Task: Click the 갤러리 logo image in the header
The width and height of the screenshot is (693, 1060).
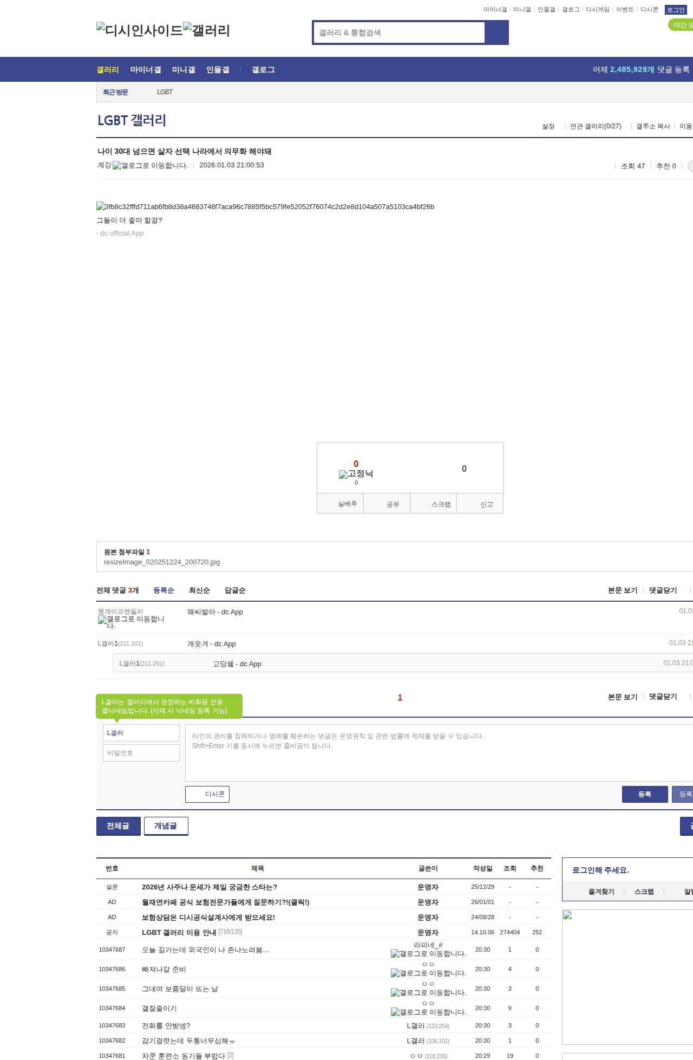Action: (206, 30)
